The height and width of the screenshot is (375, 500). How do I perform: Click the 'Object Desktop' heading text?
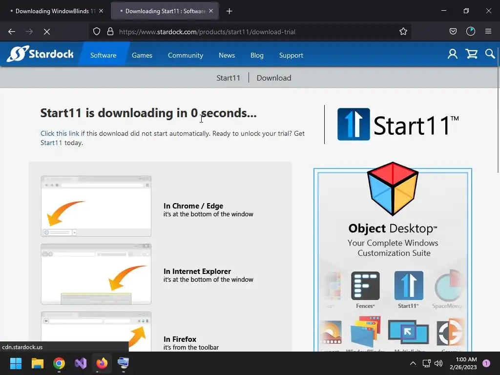click(x=393, y=229)
